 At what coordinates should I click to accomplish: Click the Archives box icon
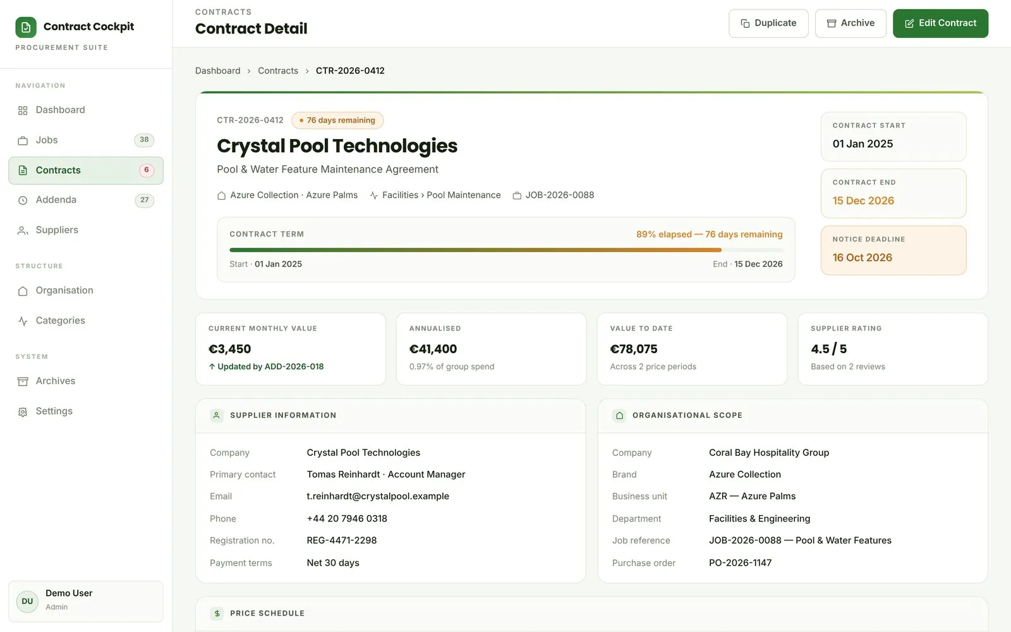(x=23, y=382)
